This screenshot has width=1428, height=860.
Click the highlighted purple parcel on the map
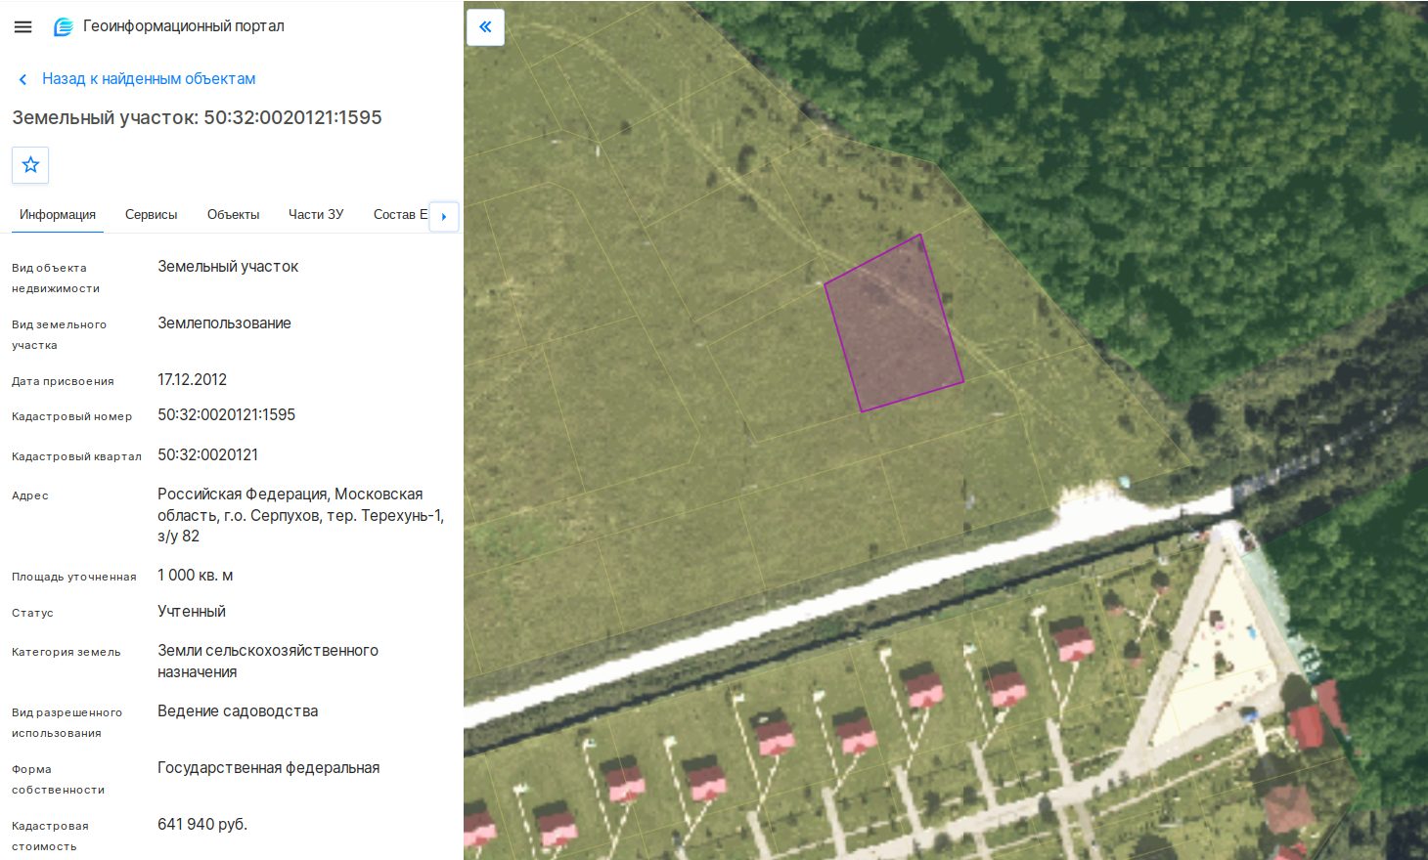click(894, 323)
